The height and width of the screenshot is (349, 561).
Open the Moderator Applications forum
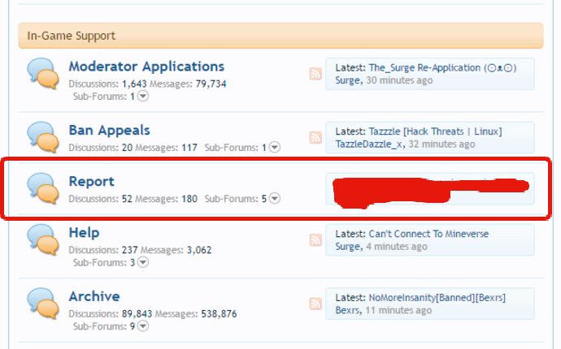click(146, 67)
